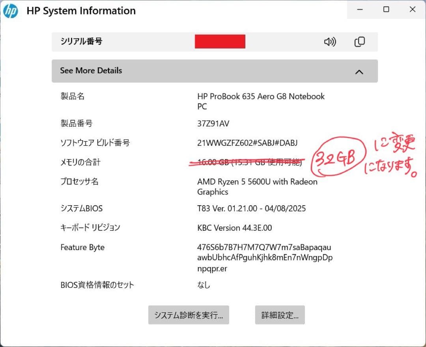Open advanced settings with 詳細設定 button

[280, 315]
